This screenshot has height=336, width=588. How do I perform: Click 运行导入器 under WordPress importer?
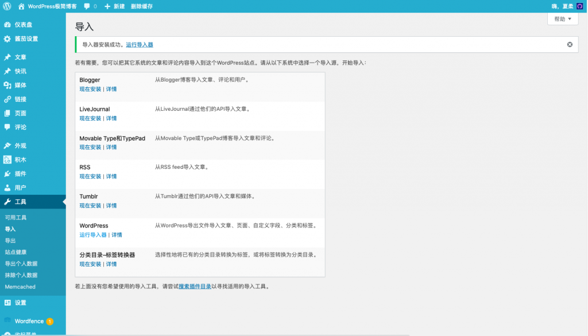click(93, 235)
